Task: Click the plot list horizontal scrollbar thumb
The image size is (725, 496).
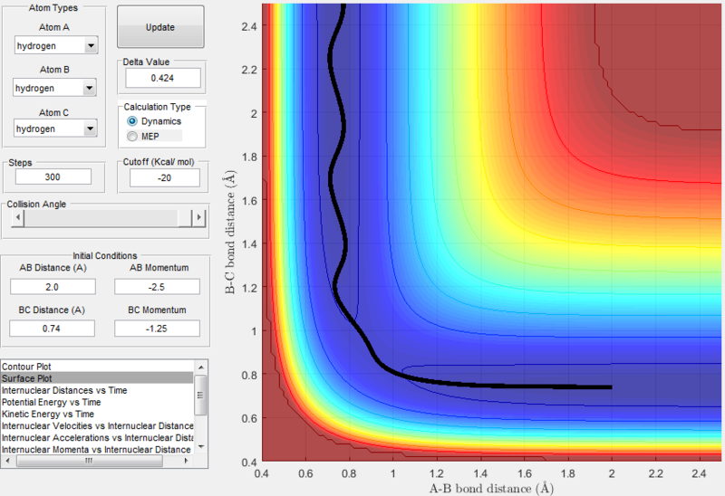Action: pos(89,461)
